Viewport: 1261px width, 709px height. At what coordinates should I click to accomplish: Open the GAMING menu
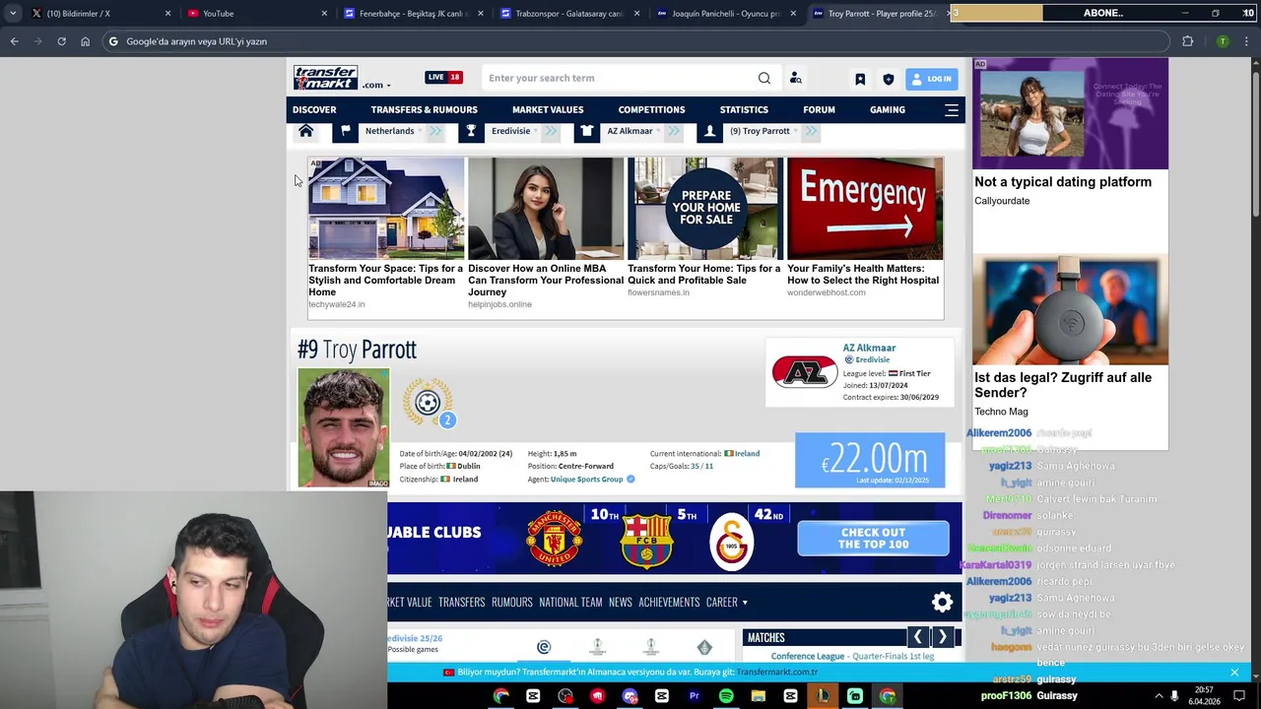[888, 109]
